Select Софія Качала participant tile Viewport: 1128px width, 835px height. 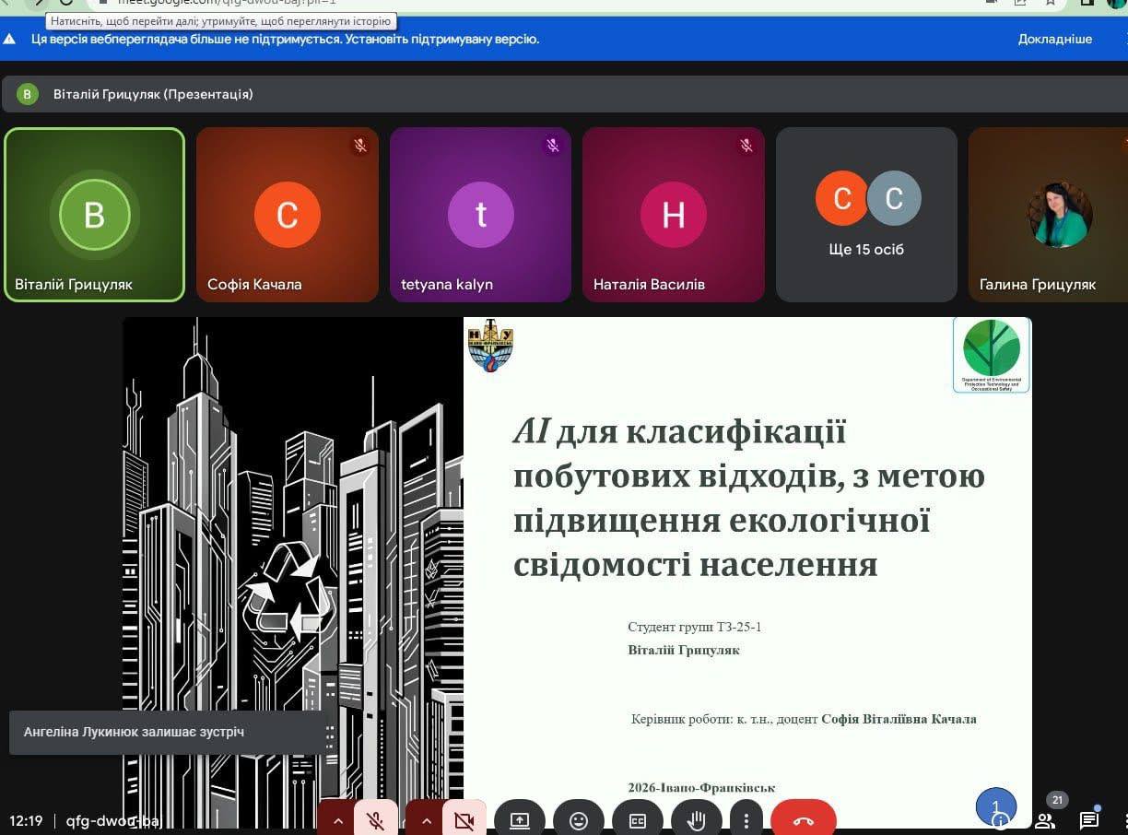(x=288, y=215)
